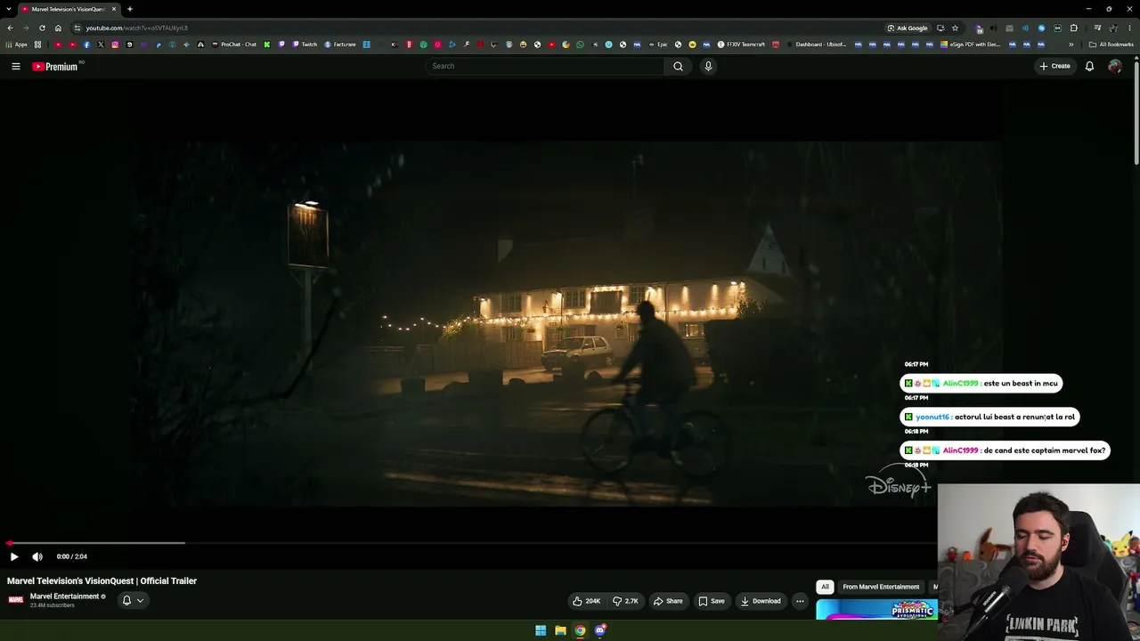Click the YouTube search field
This screenshot has height=641, width=1140.
[544, 66]
